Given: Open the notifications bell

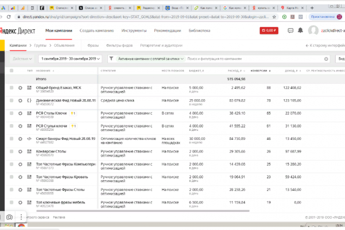Looking at the screenshot, I should click(300, 30).
